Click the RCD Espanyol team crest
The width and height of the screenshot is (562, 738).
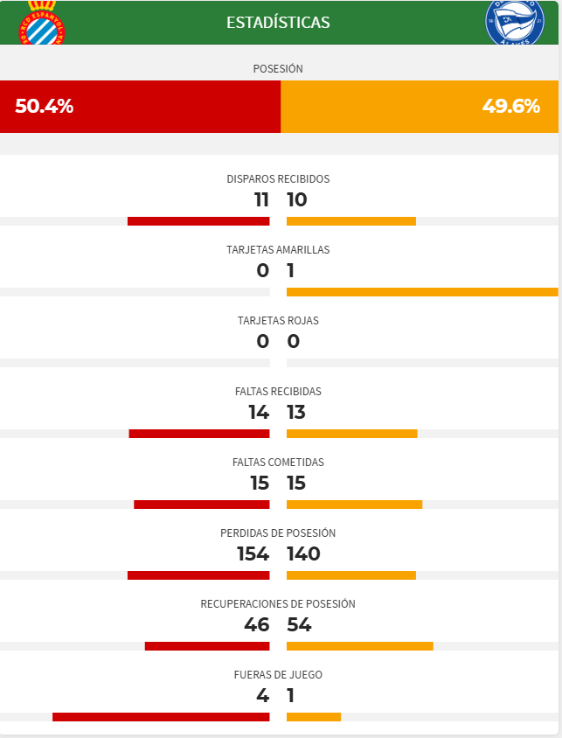41,24
